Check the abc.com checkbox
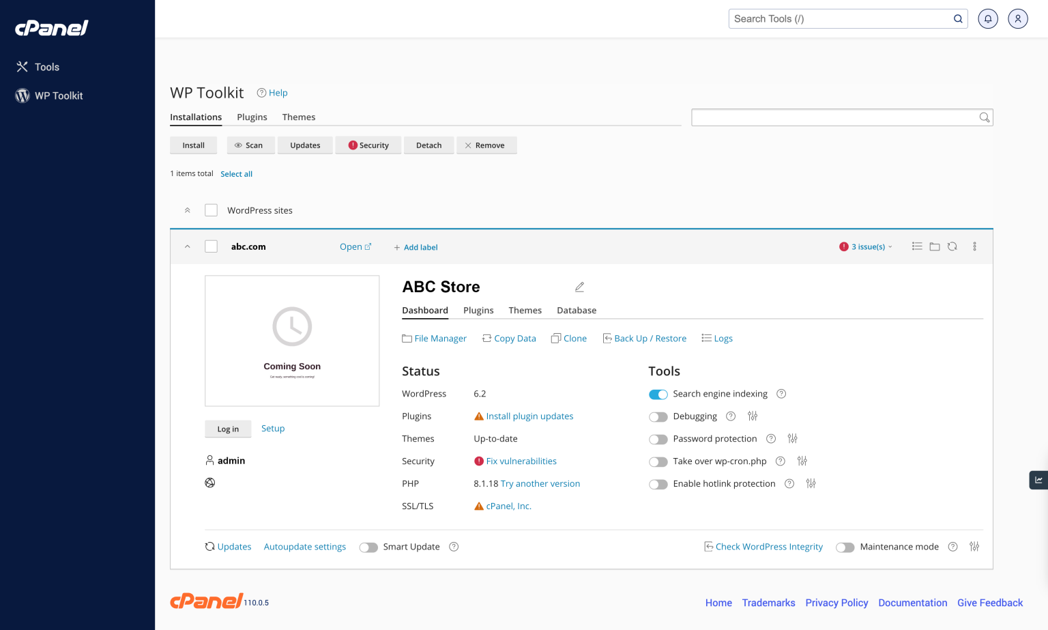The image size is (1048, 630). pyautogui.click(x=212, y=246)
